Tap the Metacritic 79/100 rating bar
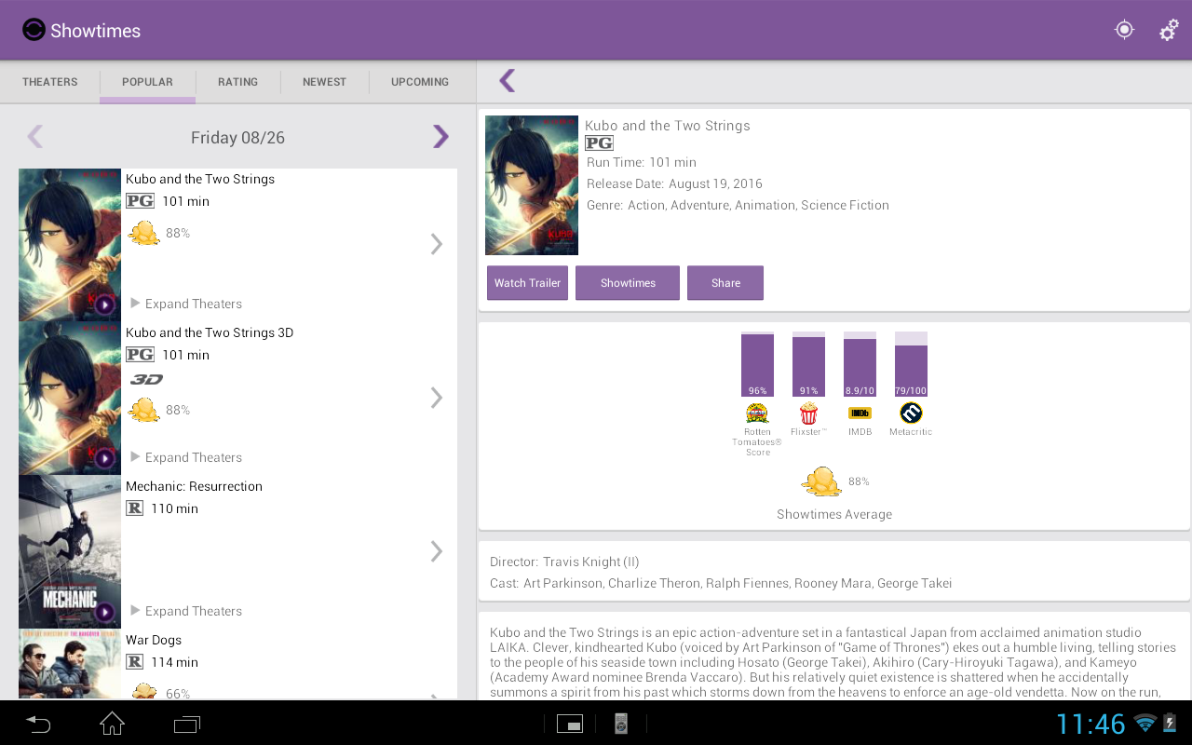The width and height of the screenshot is (1192, 745). tap(911, 364)
